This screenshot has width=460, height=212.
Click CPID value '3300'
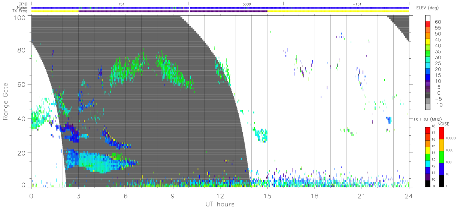(x=247, y=4)
